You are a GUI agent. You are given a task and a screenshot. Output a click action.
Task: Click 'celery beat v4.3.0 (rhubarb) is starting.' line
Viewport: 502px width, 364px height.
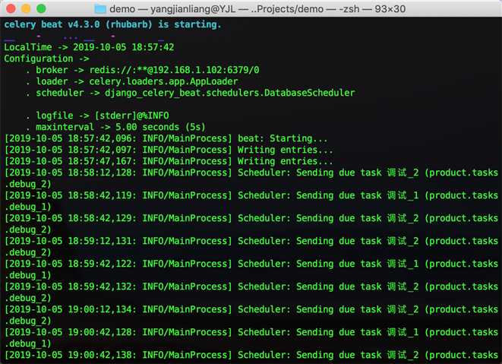[x=112, y=24]
